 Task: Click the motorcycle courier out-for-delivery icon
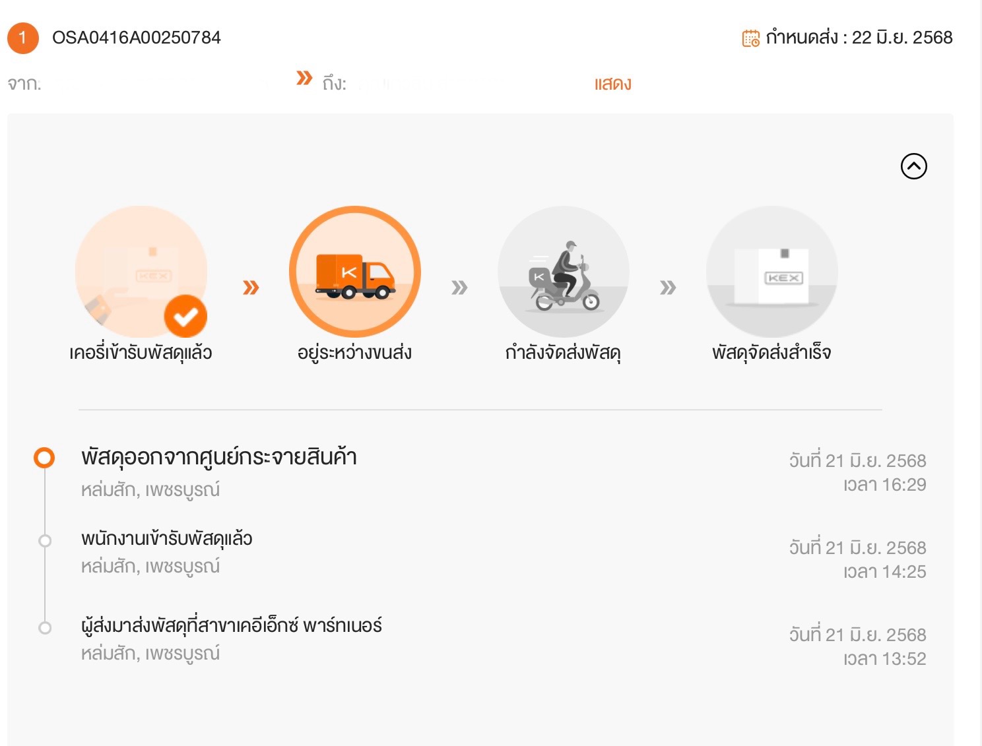pyautogui.click(x=564, y=272)
